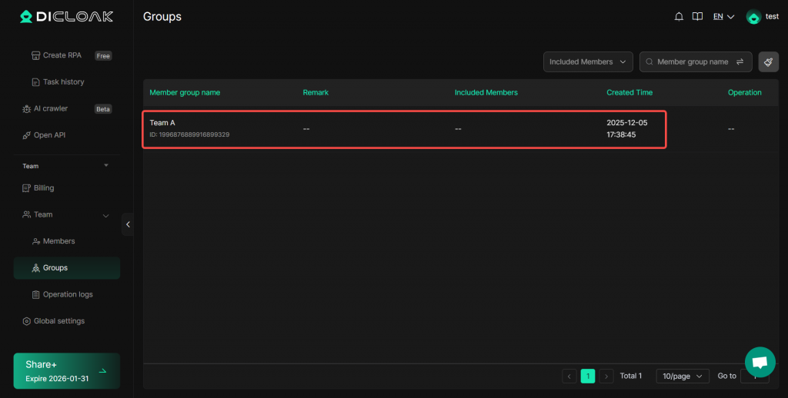Image resolution: width=788 pixels, height=398 pixels.
Task: Click the DICloak logo
Action: coord(67,17)
